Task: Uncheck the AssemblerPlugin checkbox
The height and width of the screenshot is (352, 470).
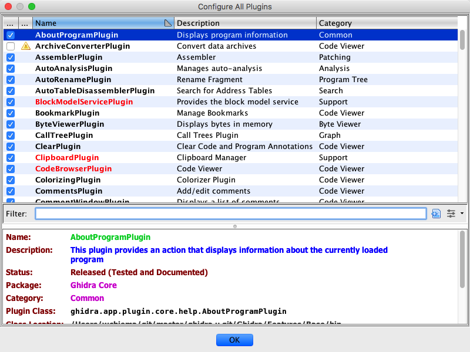Action: [x=11, y=57]
